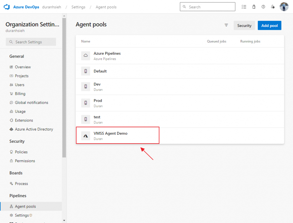Click the Azure icon for VMSS Agent Demo
The height and width of the screenshot is (223, 293).
pos(86,136)
